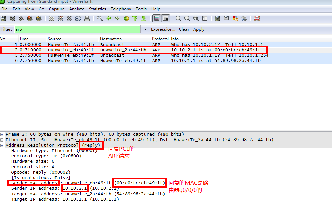This screenshot has width=332, height=203.
Task: Clear the current display filter
Action: pos(184,29)
